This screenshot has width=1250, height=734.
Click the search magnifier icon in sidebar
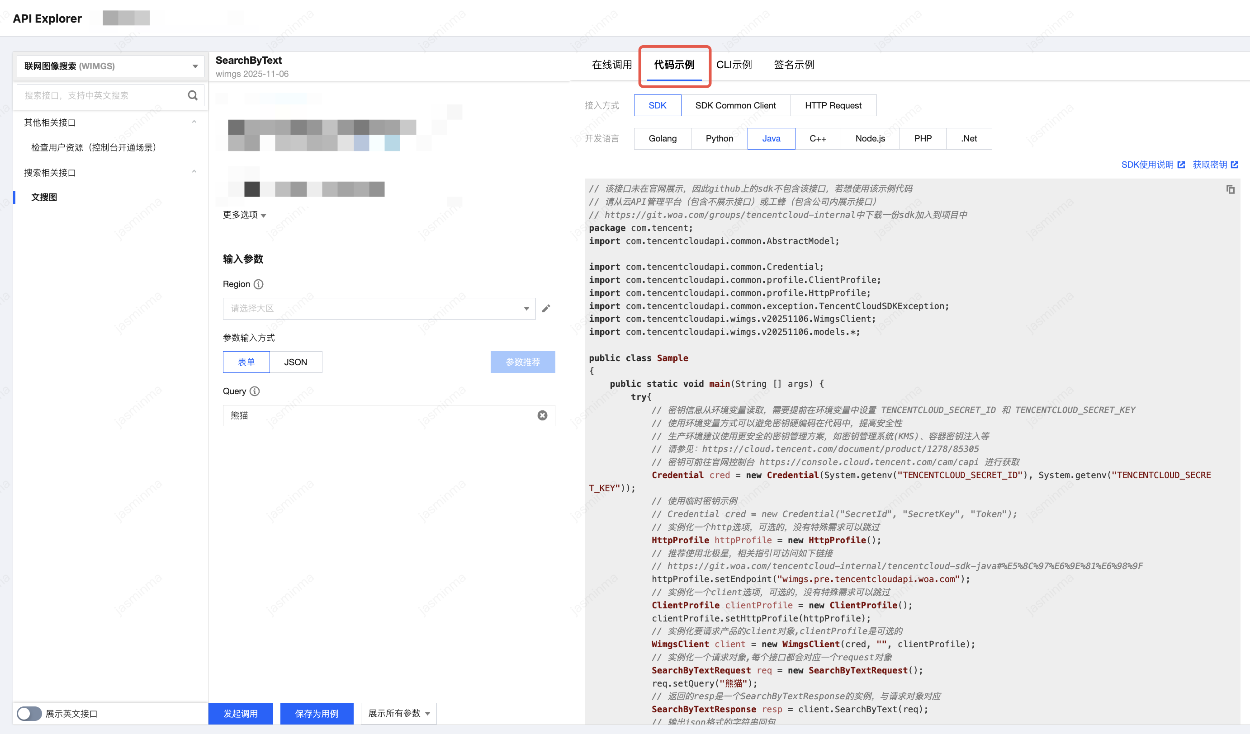pyautogui.click(x=193, y=95)
